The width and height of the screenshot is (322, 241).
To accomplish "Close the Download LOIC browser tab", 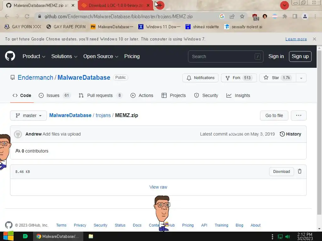I will coord(148,6).
